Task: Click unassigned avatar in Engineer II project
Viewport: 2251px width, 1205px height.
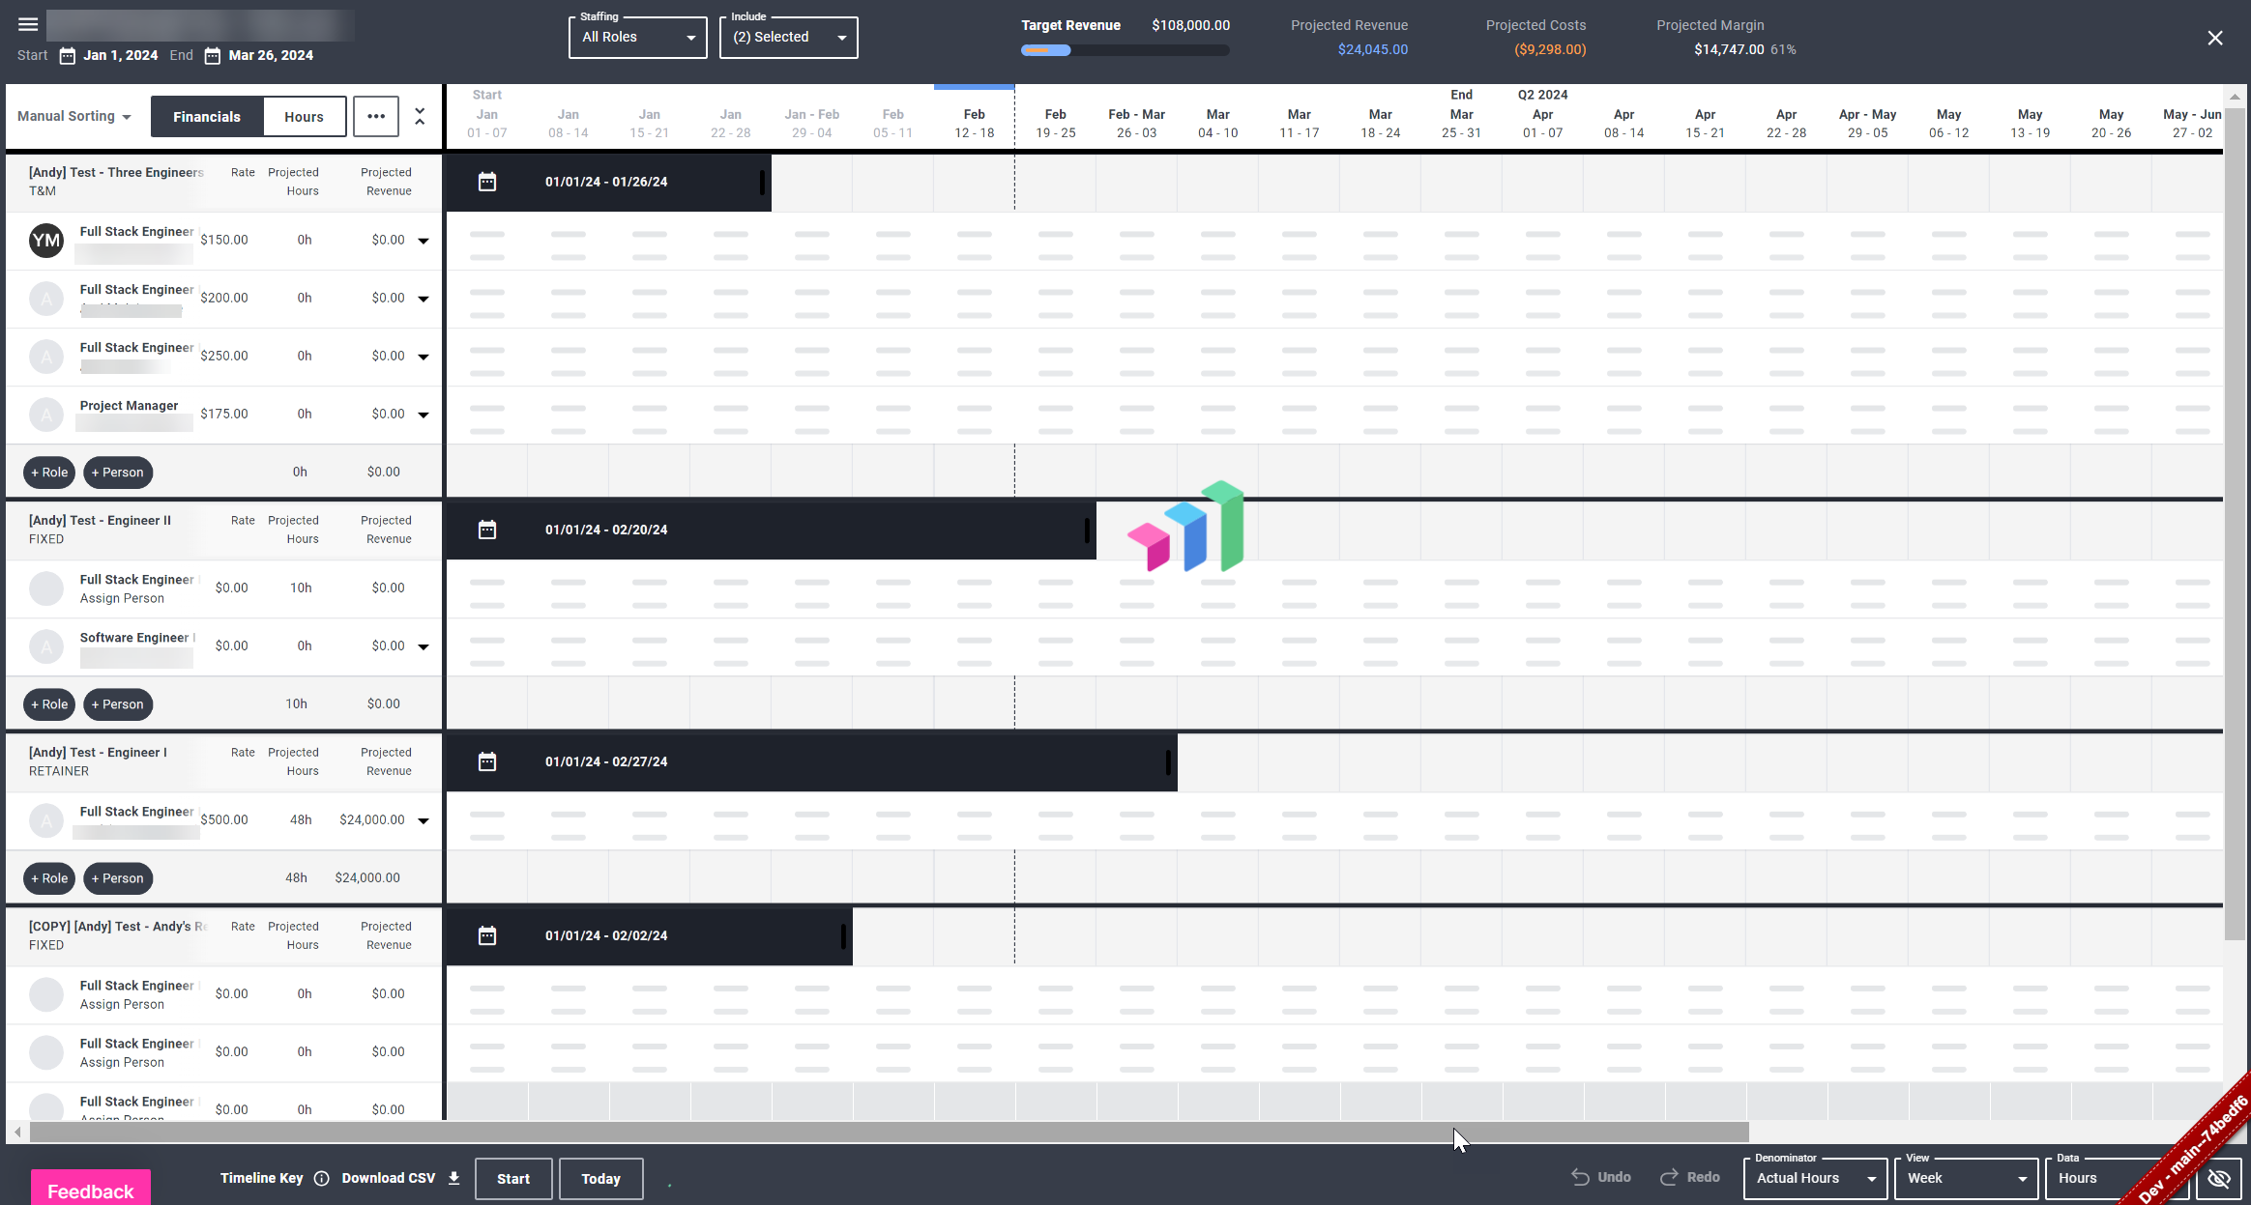Action: [46, 588]
